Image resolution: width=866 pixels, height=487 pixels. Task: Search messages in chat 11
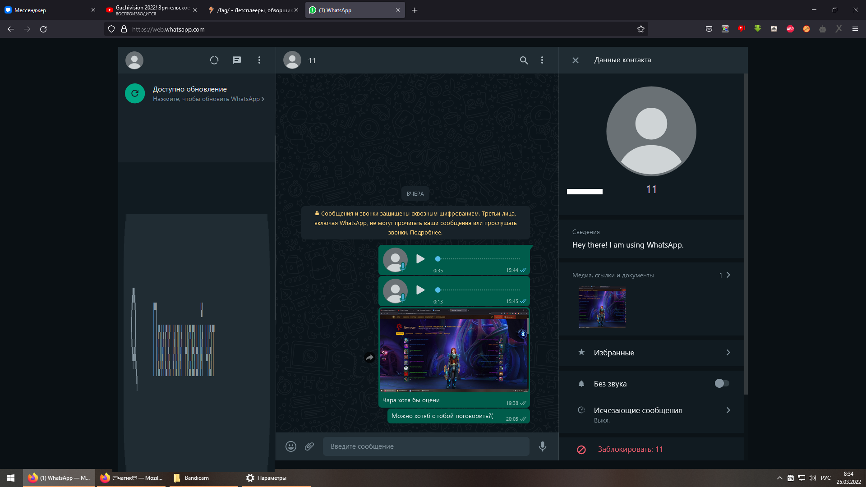[x=524, y=60]
